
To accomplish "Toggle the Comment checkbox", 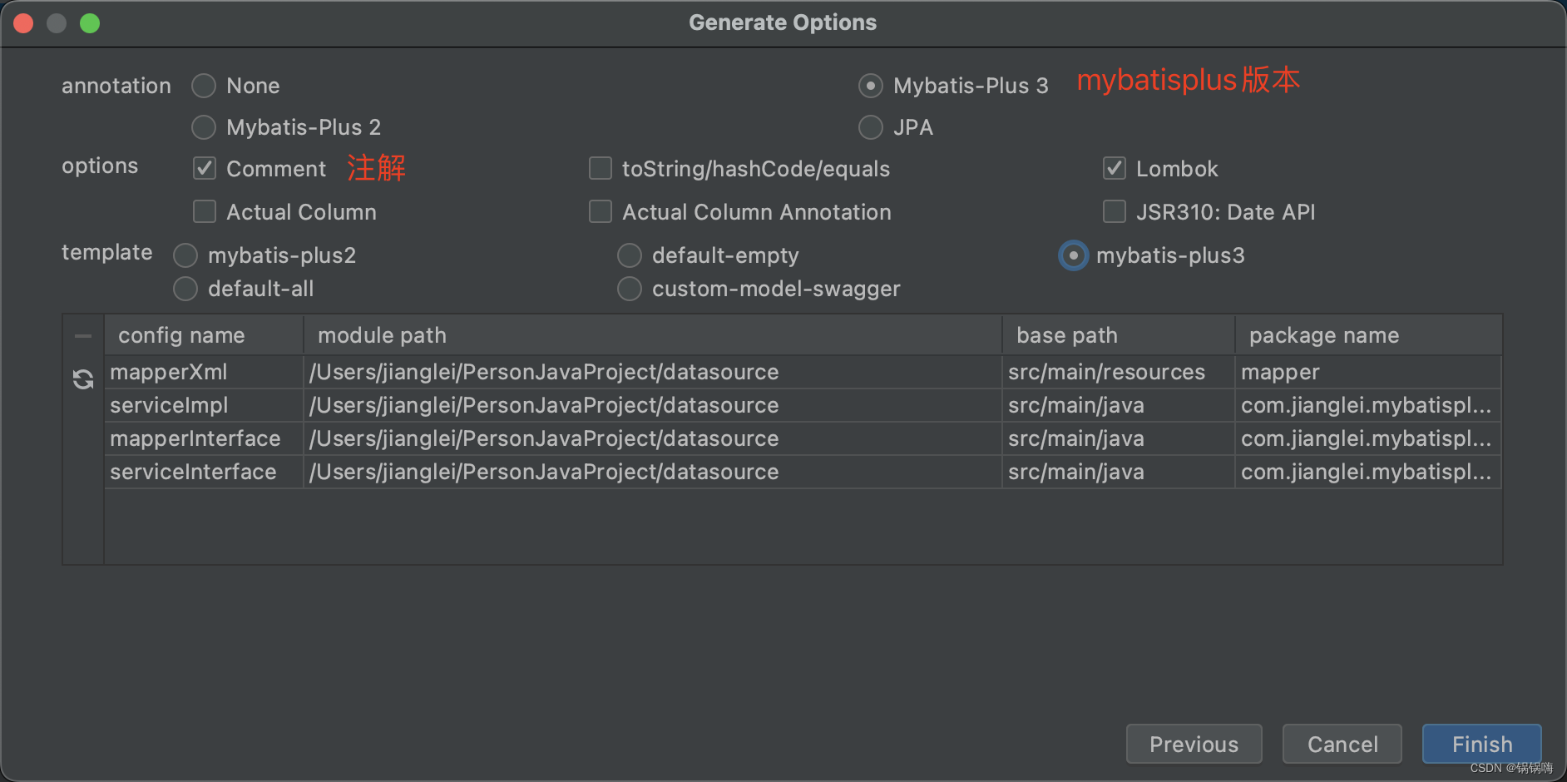I will click(205, 169).
